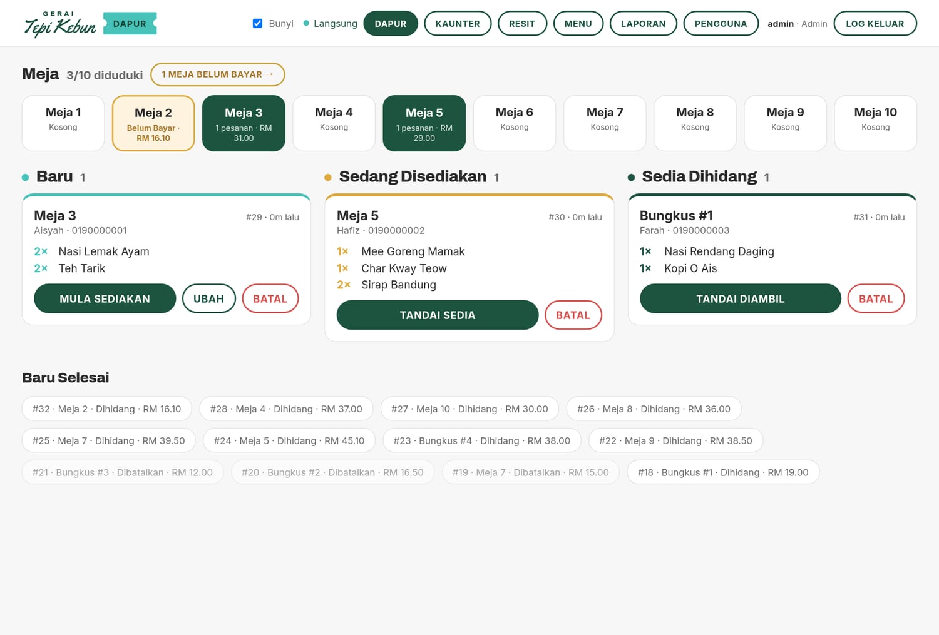Start preparing Meja 3 order with MULA SEDIAKAN
Screen dimensions: 939x635
(x=105, y=298)
